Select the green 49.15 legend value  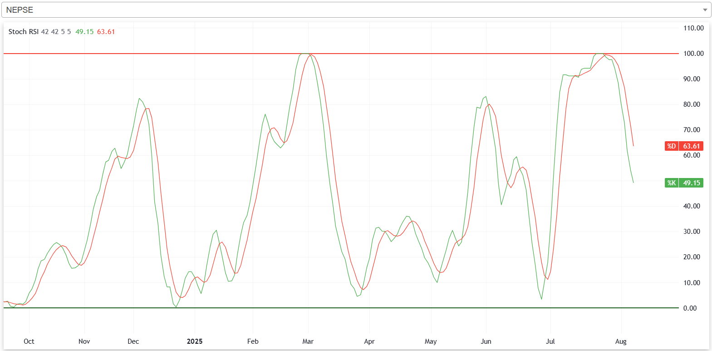pos(84,32)
